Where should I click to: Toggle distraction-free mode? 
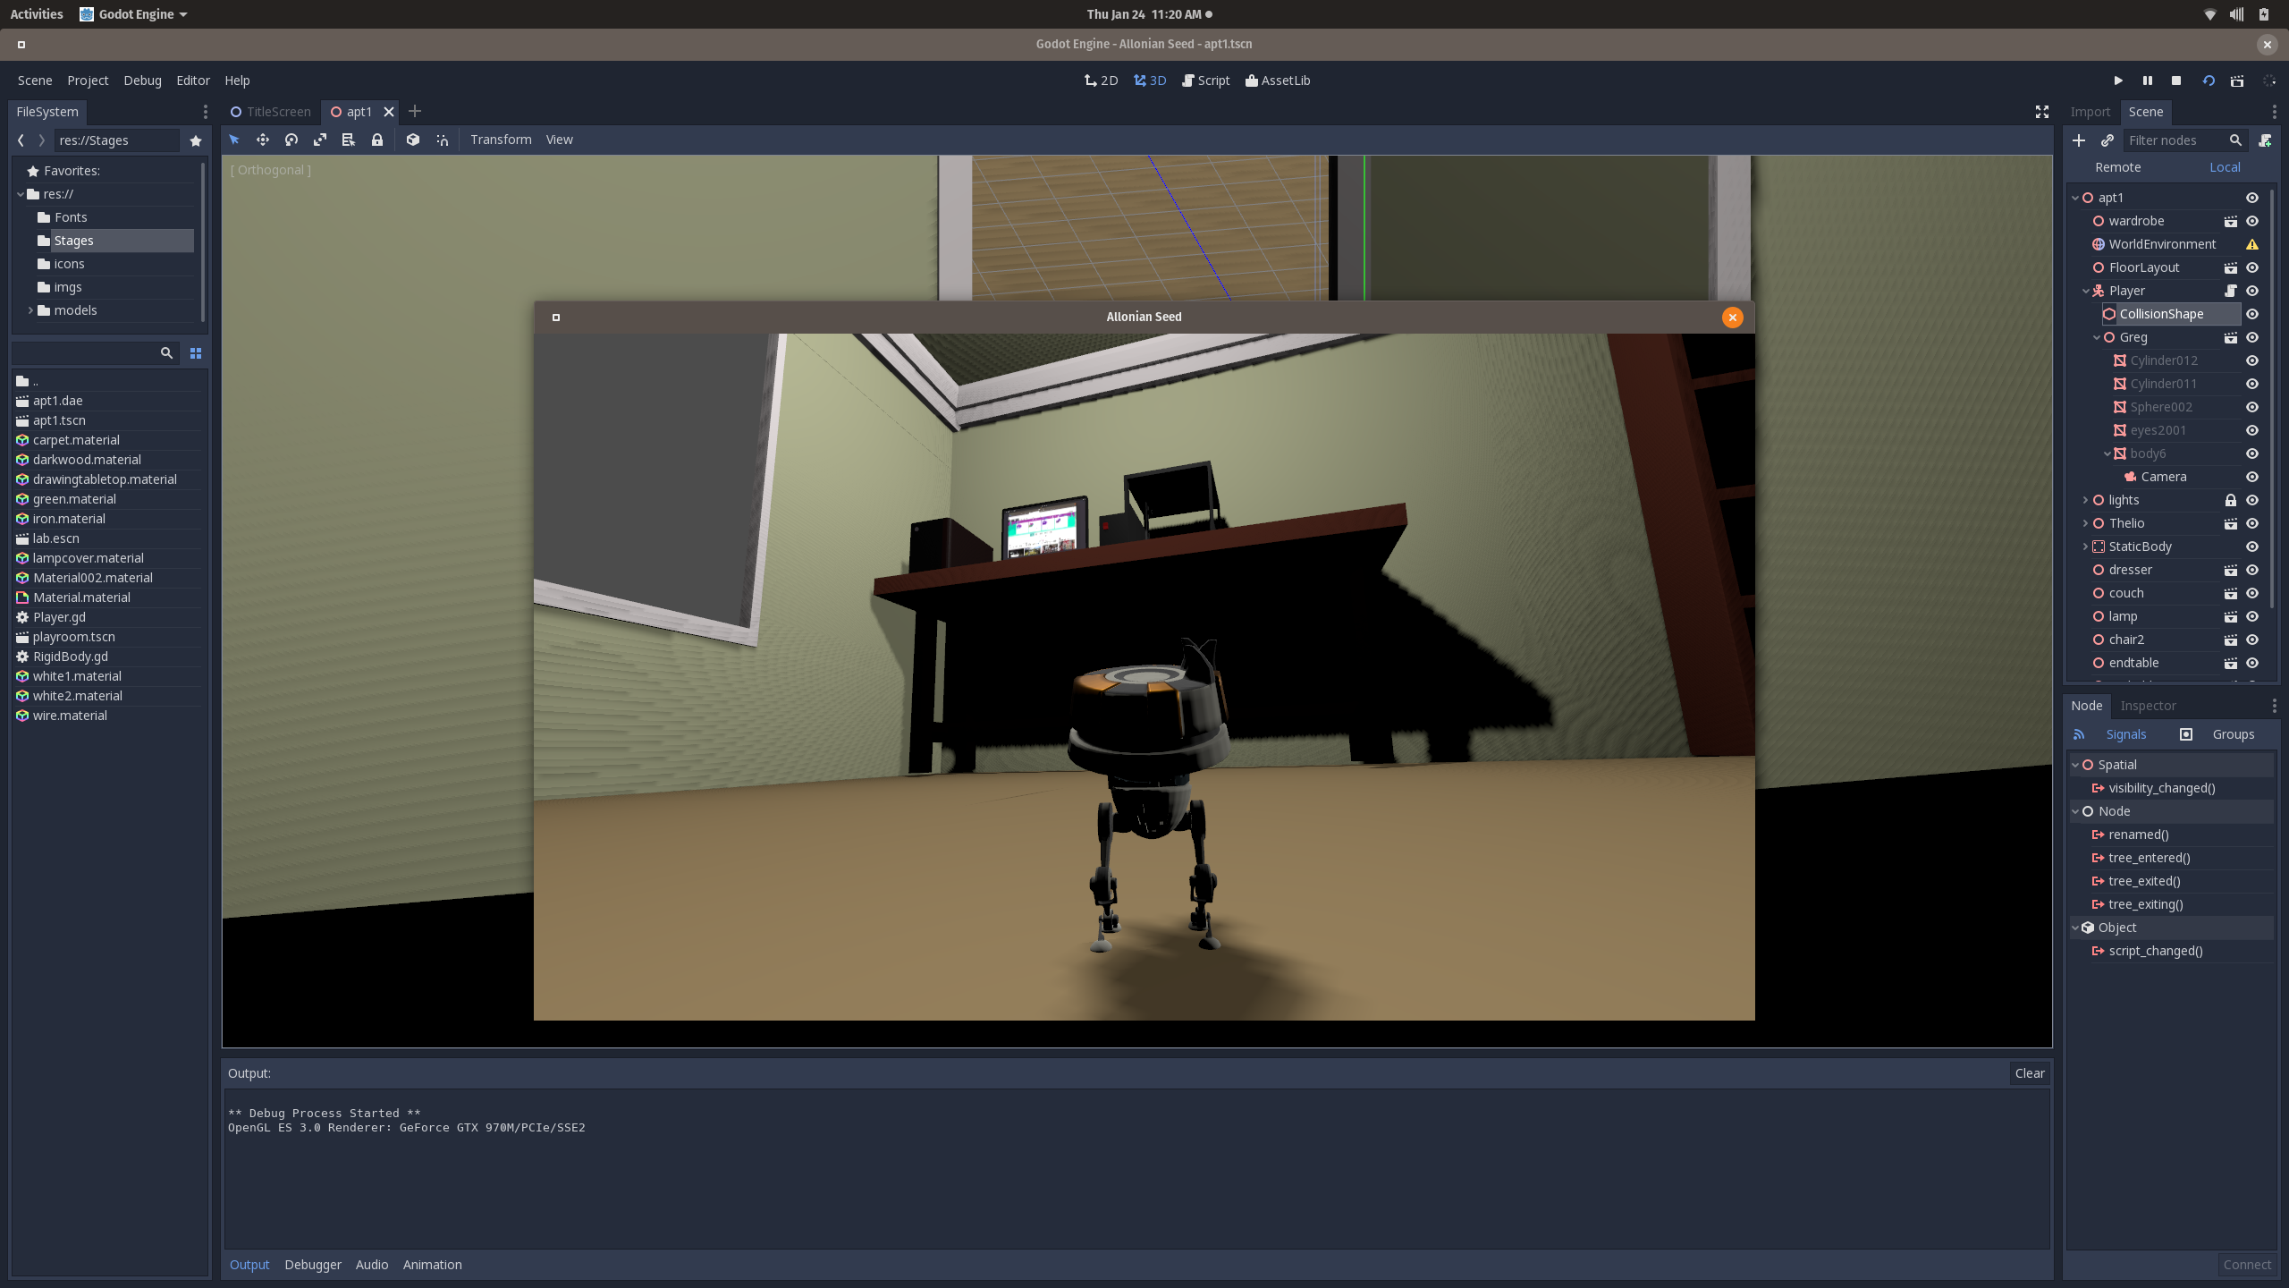click(2041, 112)
